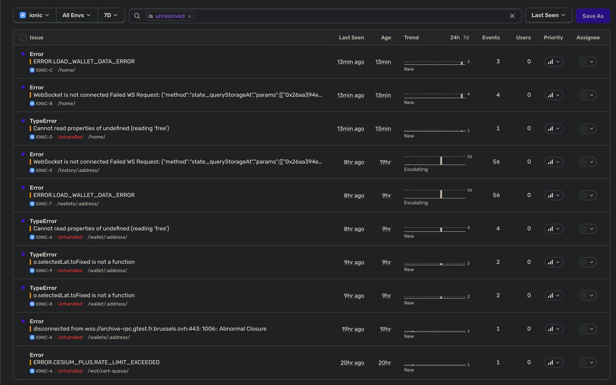The image size is (616, 385).
Task: Click trend graph of IONIC-5 escalating issue
Action: pyautogui.click(x=434, y=160)
